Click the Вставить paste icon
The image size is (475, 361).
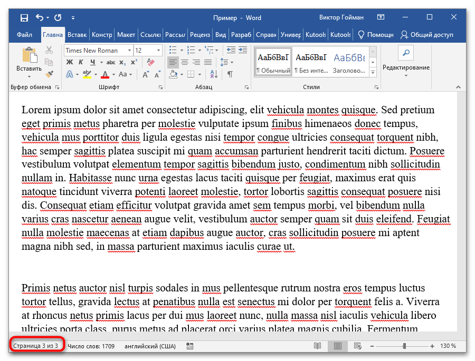coord(30,56)
